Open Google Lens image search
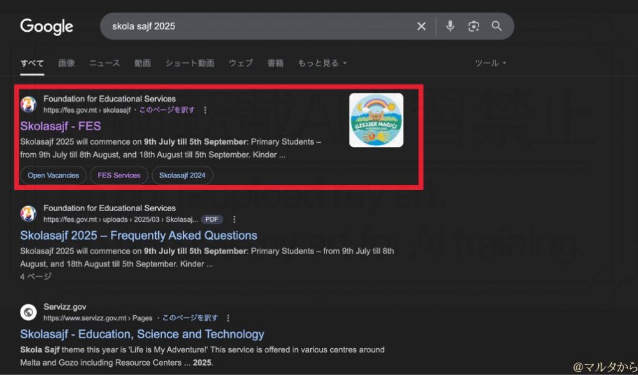The image size is (638, 375). click(x=474, y=26)
